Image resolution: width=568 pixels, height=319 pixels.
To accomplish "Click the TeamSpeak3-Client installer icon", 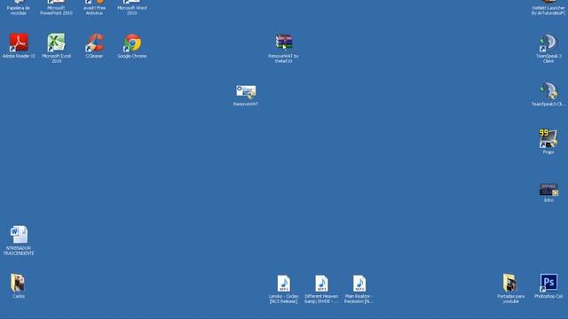I will [548, 90].
